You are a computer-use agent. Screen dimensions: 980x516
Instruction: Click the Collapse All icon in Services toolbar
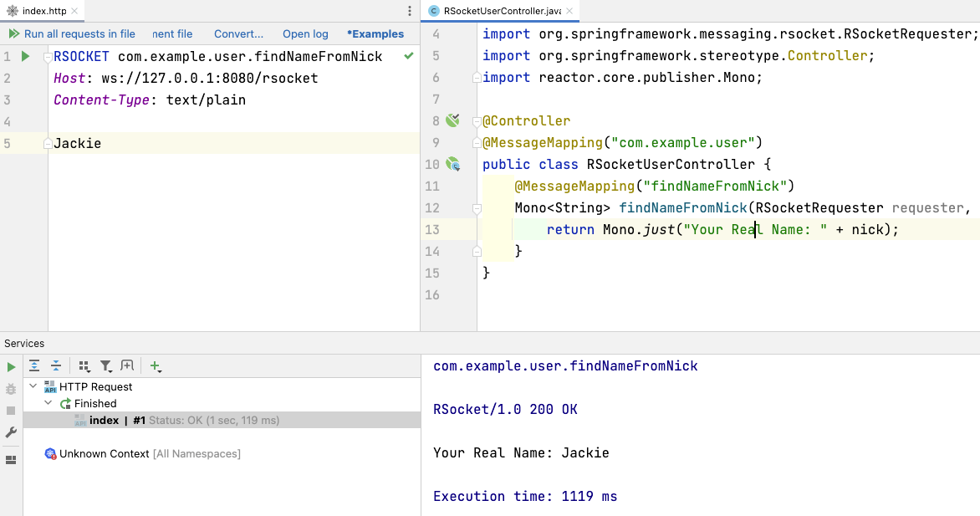56,365
